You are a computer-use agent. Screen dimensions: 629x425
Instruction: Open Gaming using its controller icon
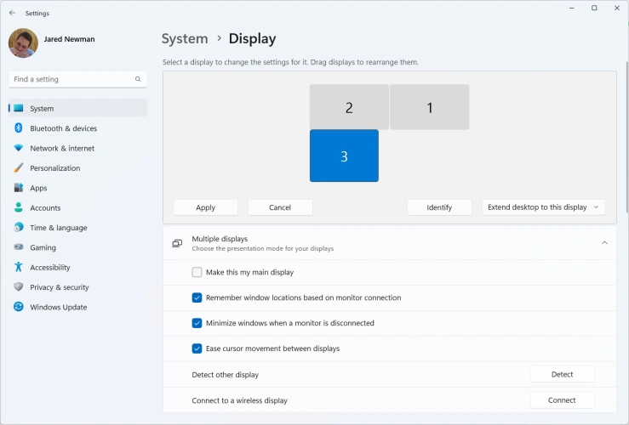pos(18,247)
